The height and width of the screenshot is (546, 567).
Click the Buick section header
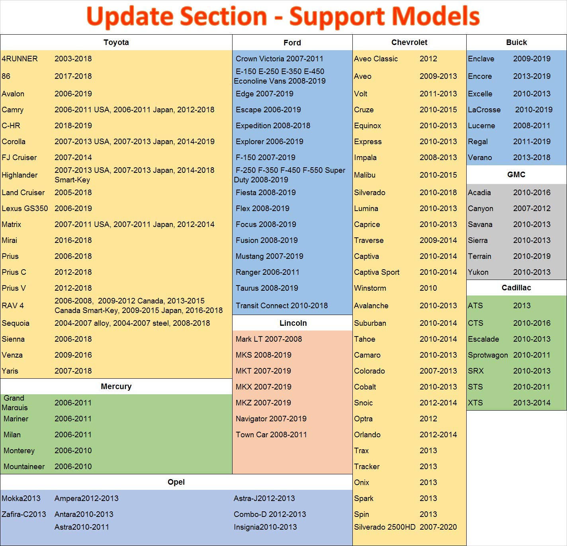516,43
